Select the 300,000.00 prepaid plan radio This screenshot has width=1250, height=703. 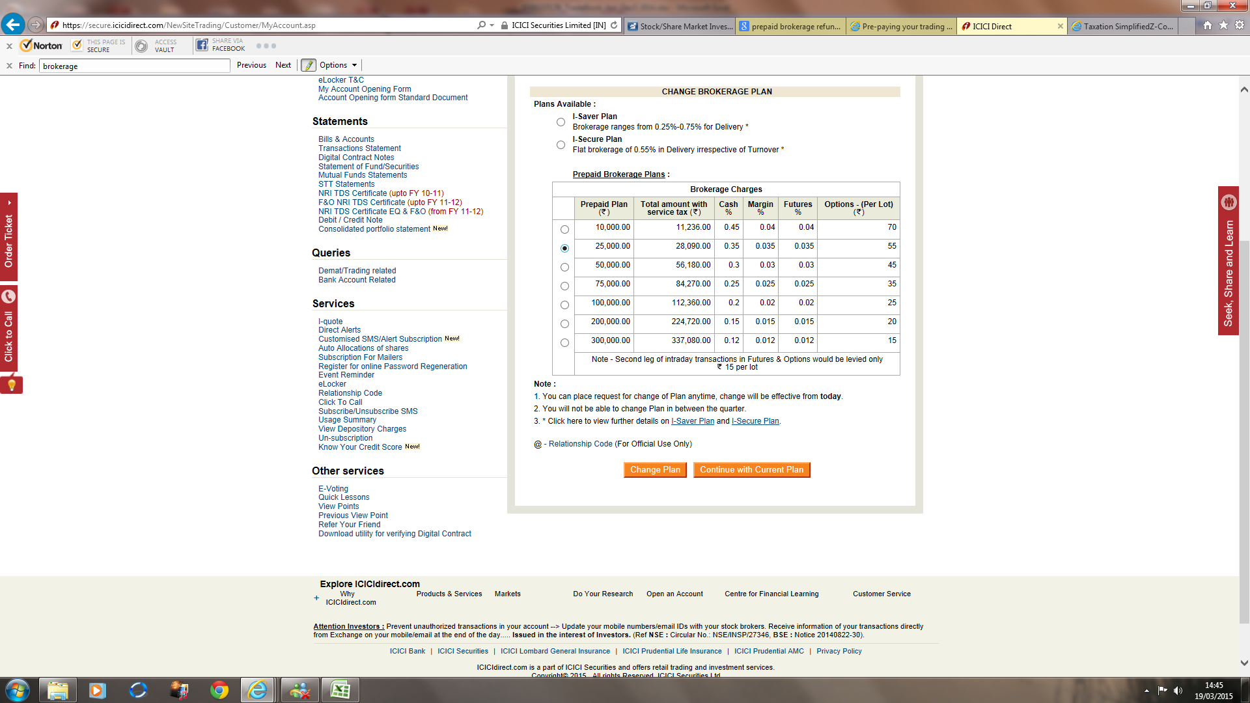click(564, 343)
